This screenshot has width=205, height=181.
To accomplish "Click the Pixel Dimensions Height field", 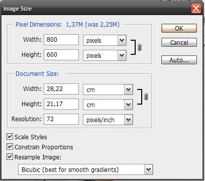I will [x=61, y=55].
